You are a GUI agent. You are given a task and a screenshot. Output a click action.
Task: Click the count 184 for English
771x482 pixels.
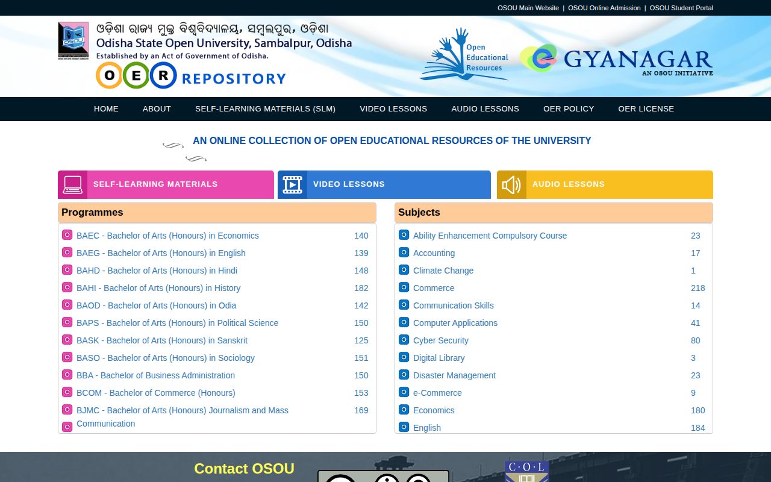(x=698, y=428)
